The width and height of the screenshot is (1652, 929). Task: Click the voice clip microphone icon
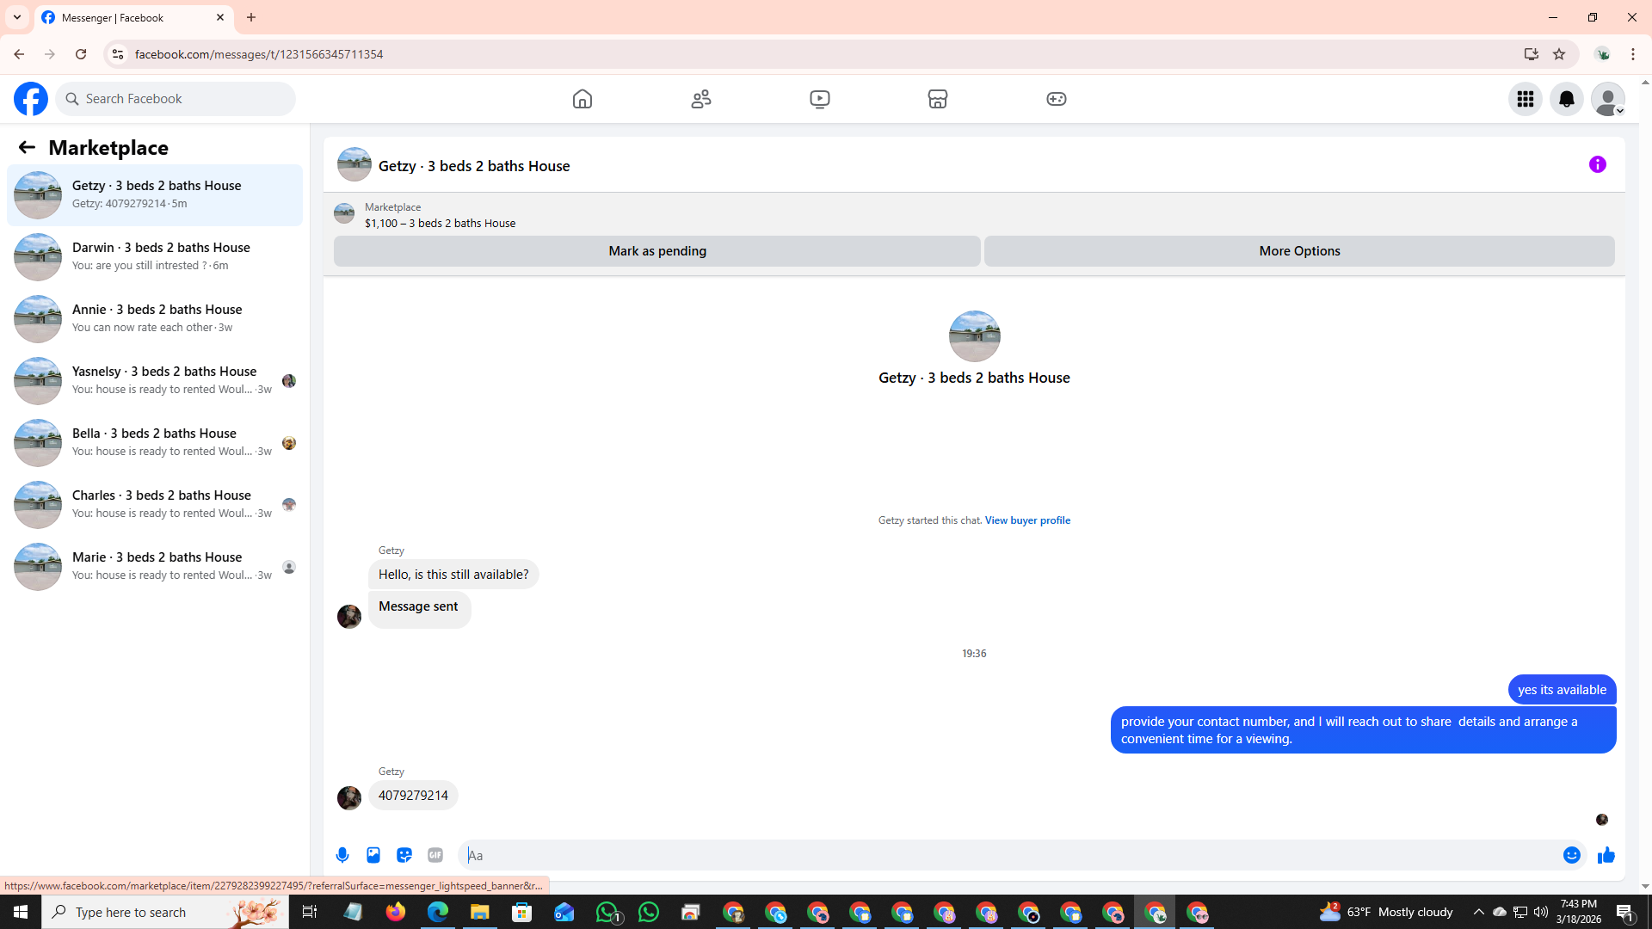pyautogui.click(x=342, y=855)
